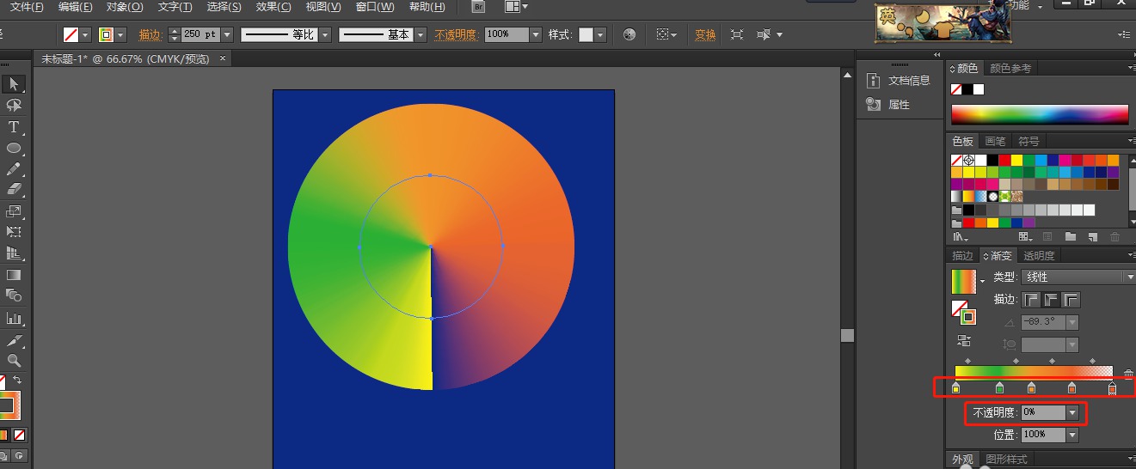The image size is (1136, 469).
Task: Click the red swatch in 色板 panel
Action: 1004,160
